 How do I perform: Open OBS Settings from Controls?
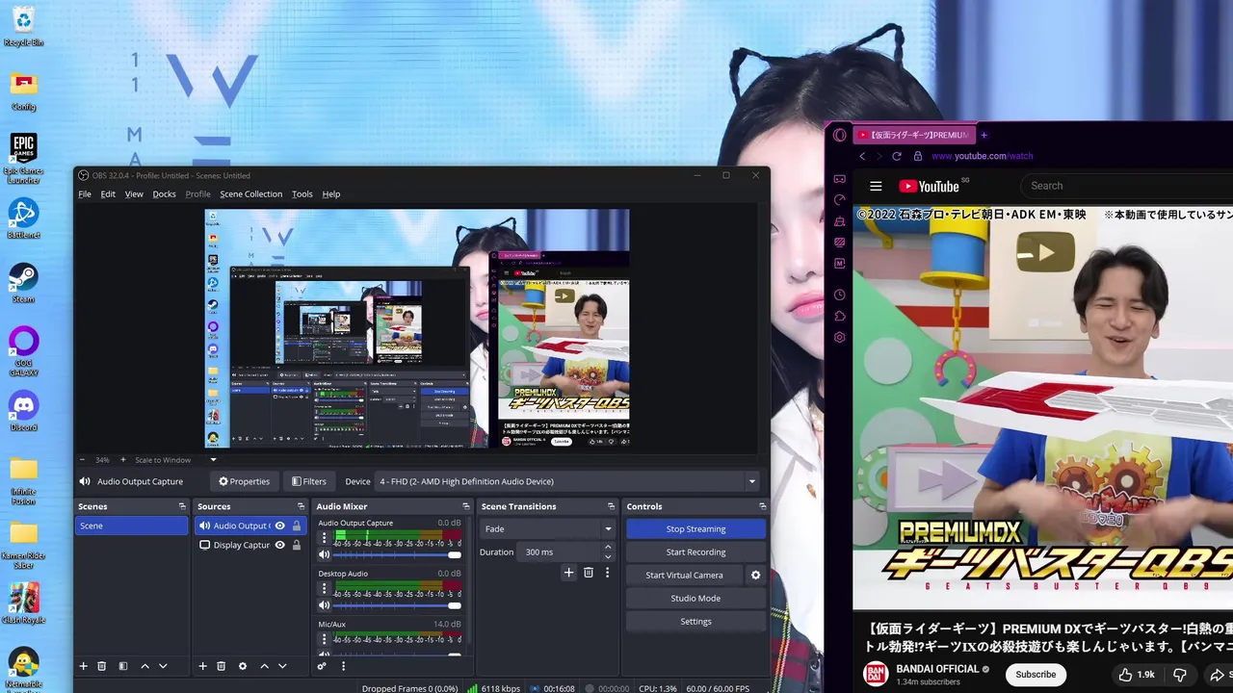[x=695, y=621]
